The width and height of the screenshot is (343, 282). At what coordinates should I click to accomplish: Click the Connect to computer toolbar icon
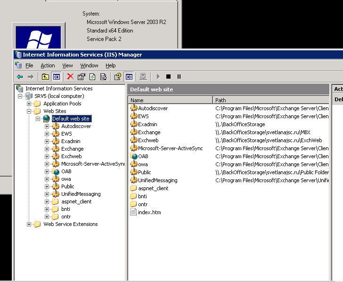point(143,77)
